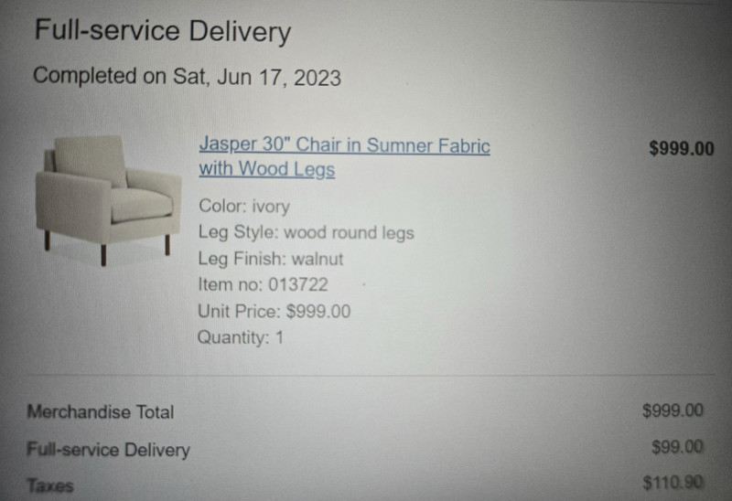Click the bold $999.00 item price
Image resolution: width=732 pixels, height=501 pixels.
681,149
